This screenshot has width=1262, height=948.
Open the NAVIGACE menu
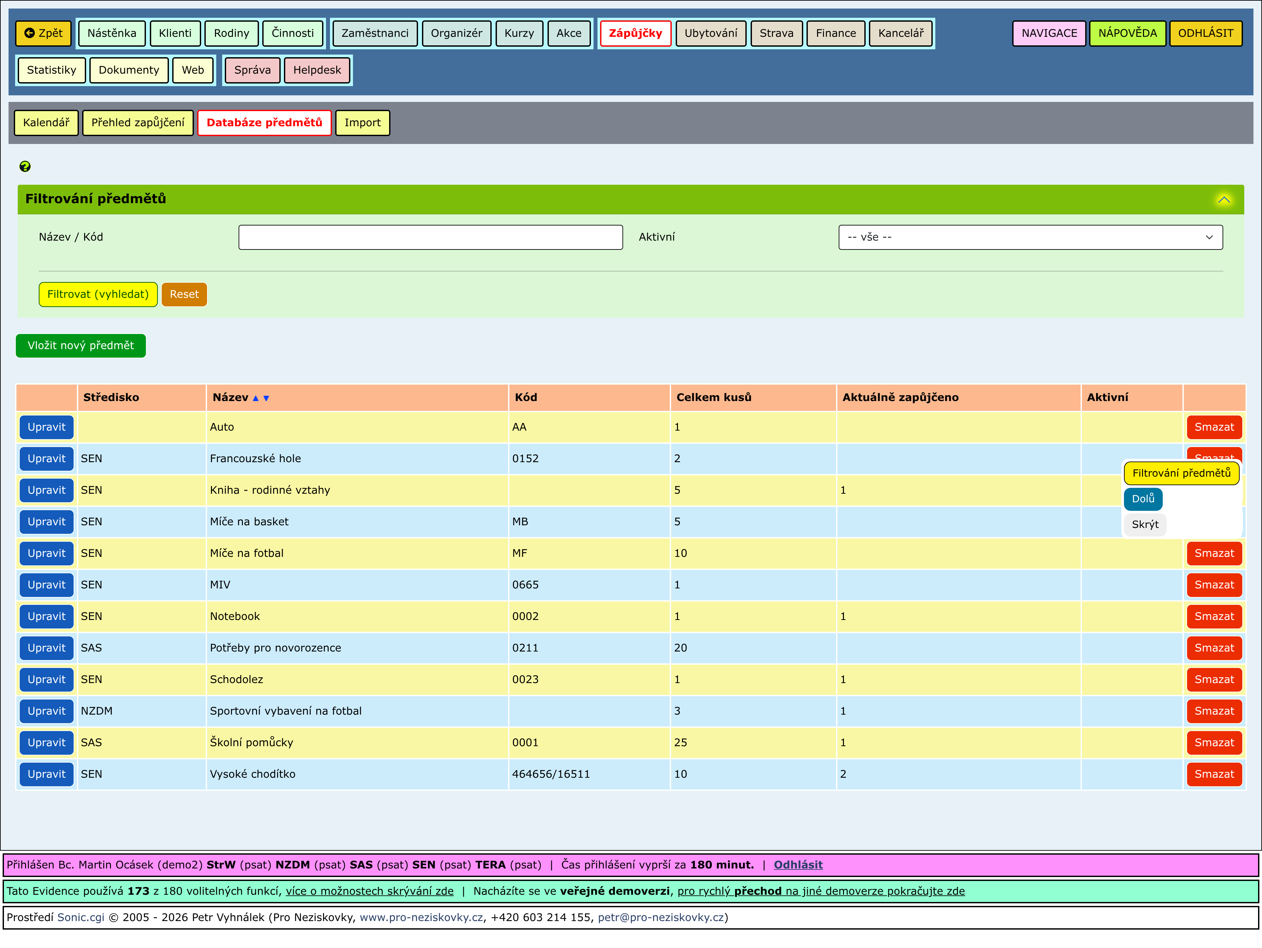click(1049, 33)
